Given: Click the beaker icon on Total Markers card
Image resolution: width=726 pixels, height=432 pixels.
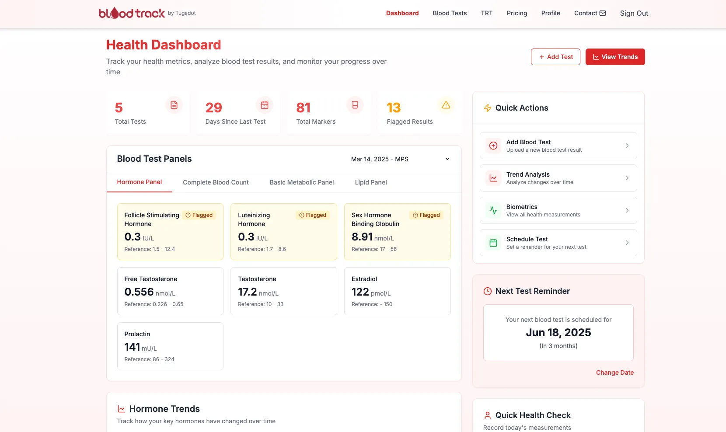Looking at the screenshot, I should [x=355, y=105].
